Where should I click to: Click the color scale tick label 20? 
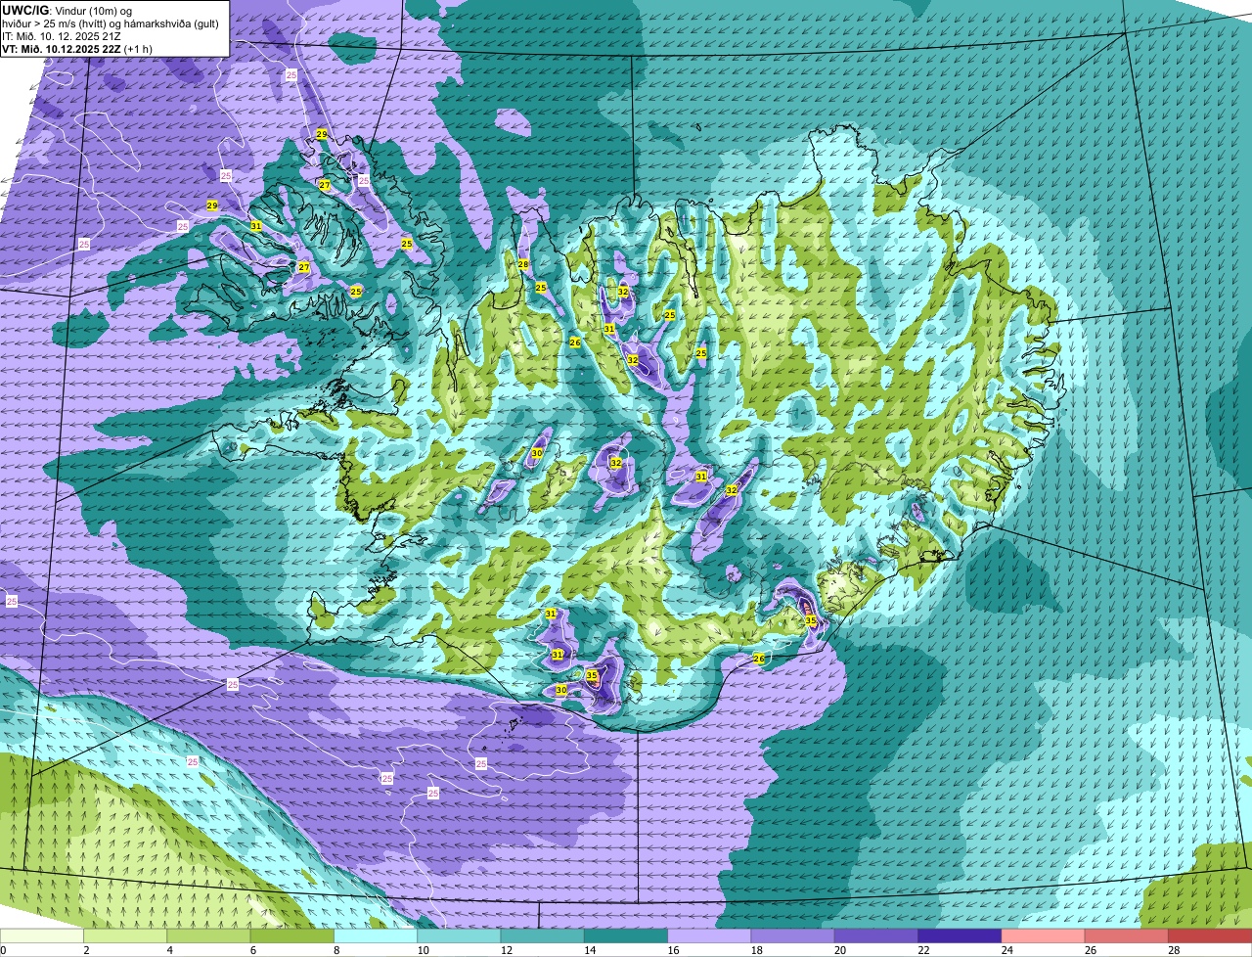pos(838,950)
